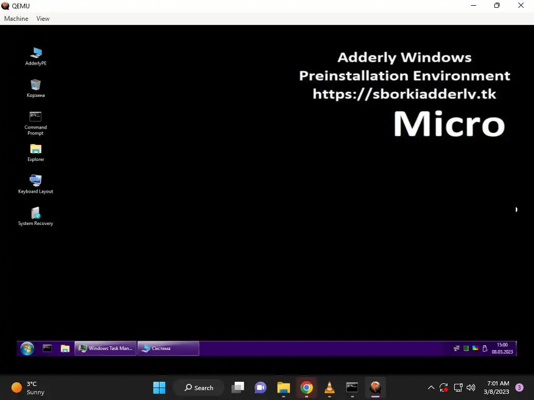Click the colorful guest tray display icon
This screenshot has width=534, height=400.
[x=476, y=348]
